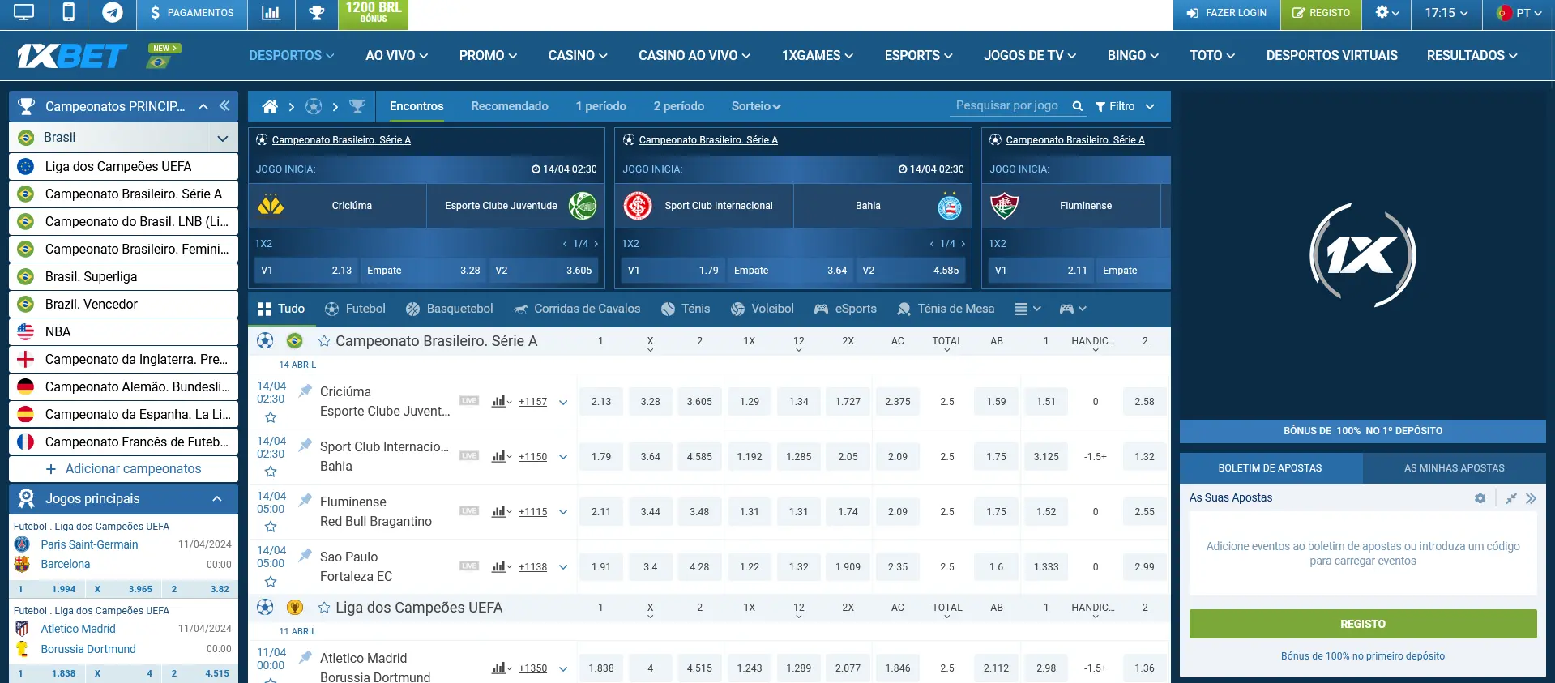Open the trophy icon in top bar

coord(317,13)
